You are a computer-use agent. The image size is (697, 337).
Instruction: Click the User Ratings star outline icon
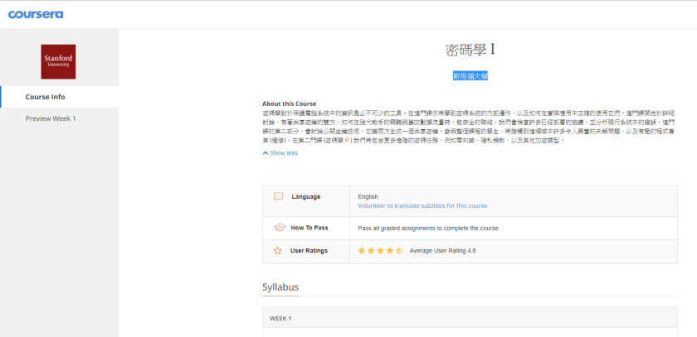tap(278, 251)
